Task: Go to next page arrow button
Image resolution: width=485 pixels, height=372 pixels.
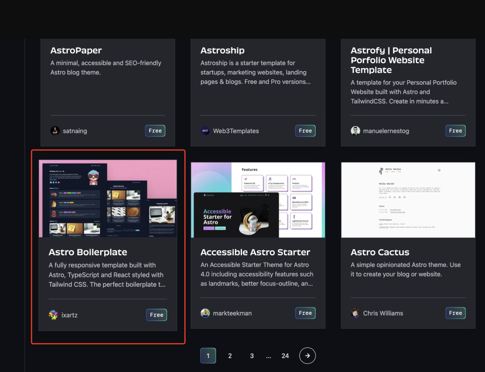Action: click(x=307, y=356)
